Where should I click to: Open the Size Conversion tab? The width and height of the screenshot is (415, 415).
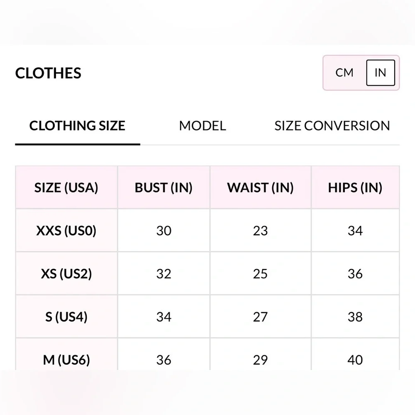(332, 126)
